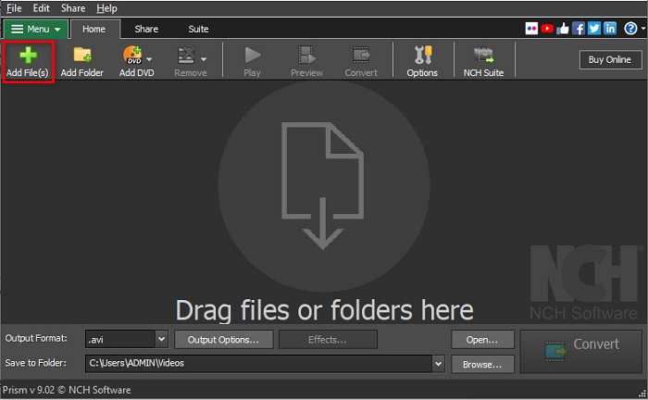Screen dimensions: 648x400
Task: Click the YouTube share icon
Action: click(547, 29)
